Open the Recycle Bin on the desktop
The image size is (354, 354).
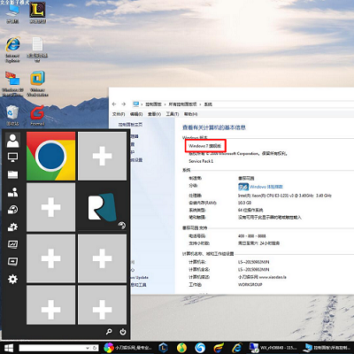12,116
